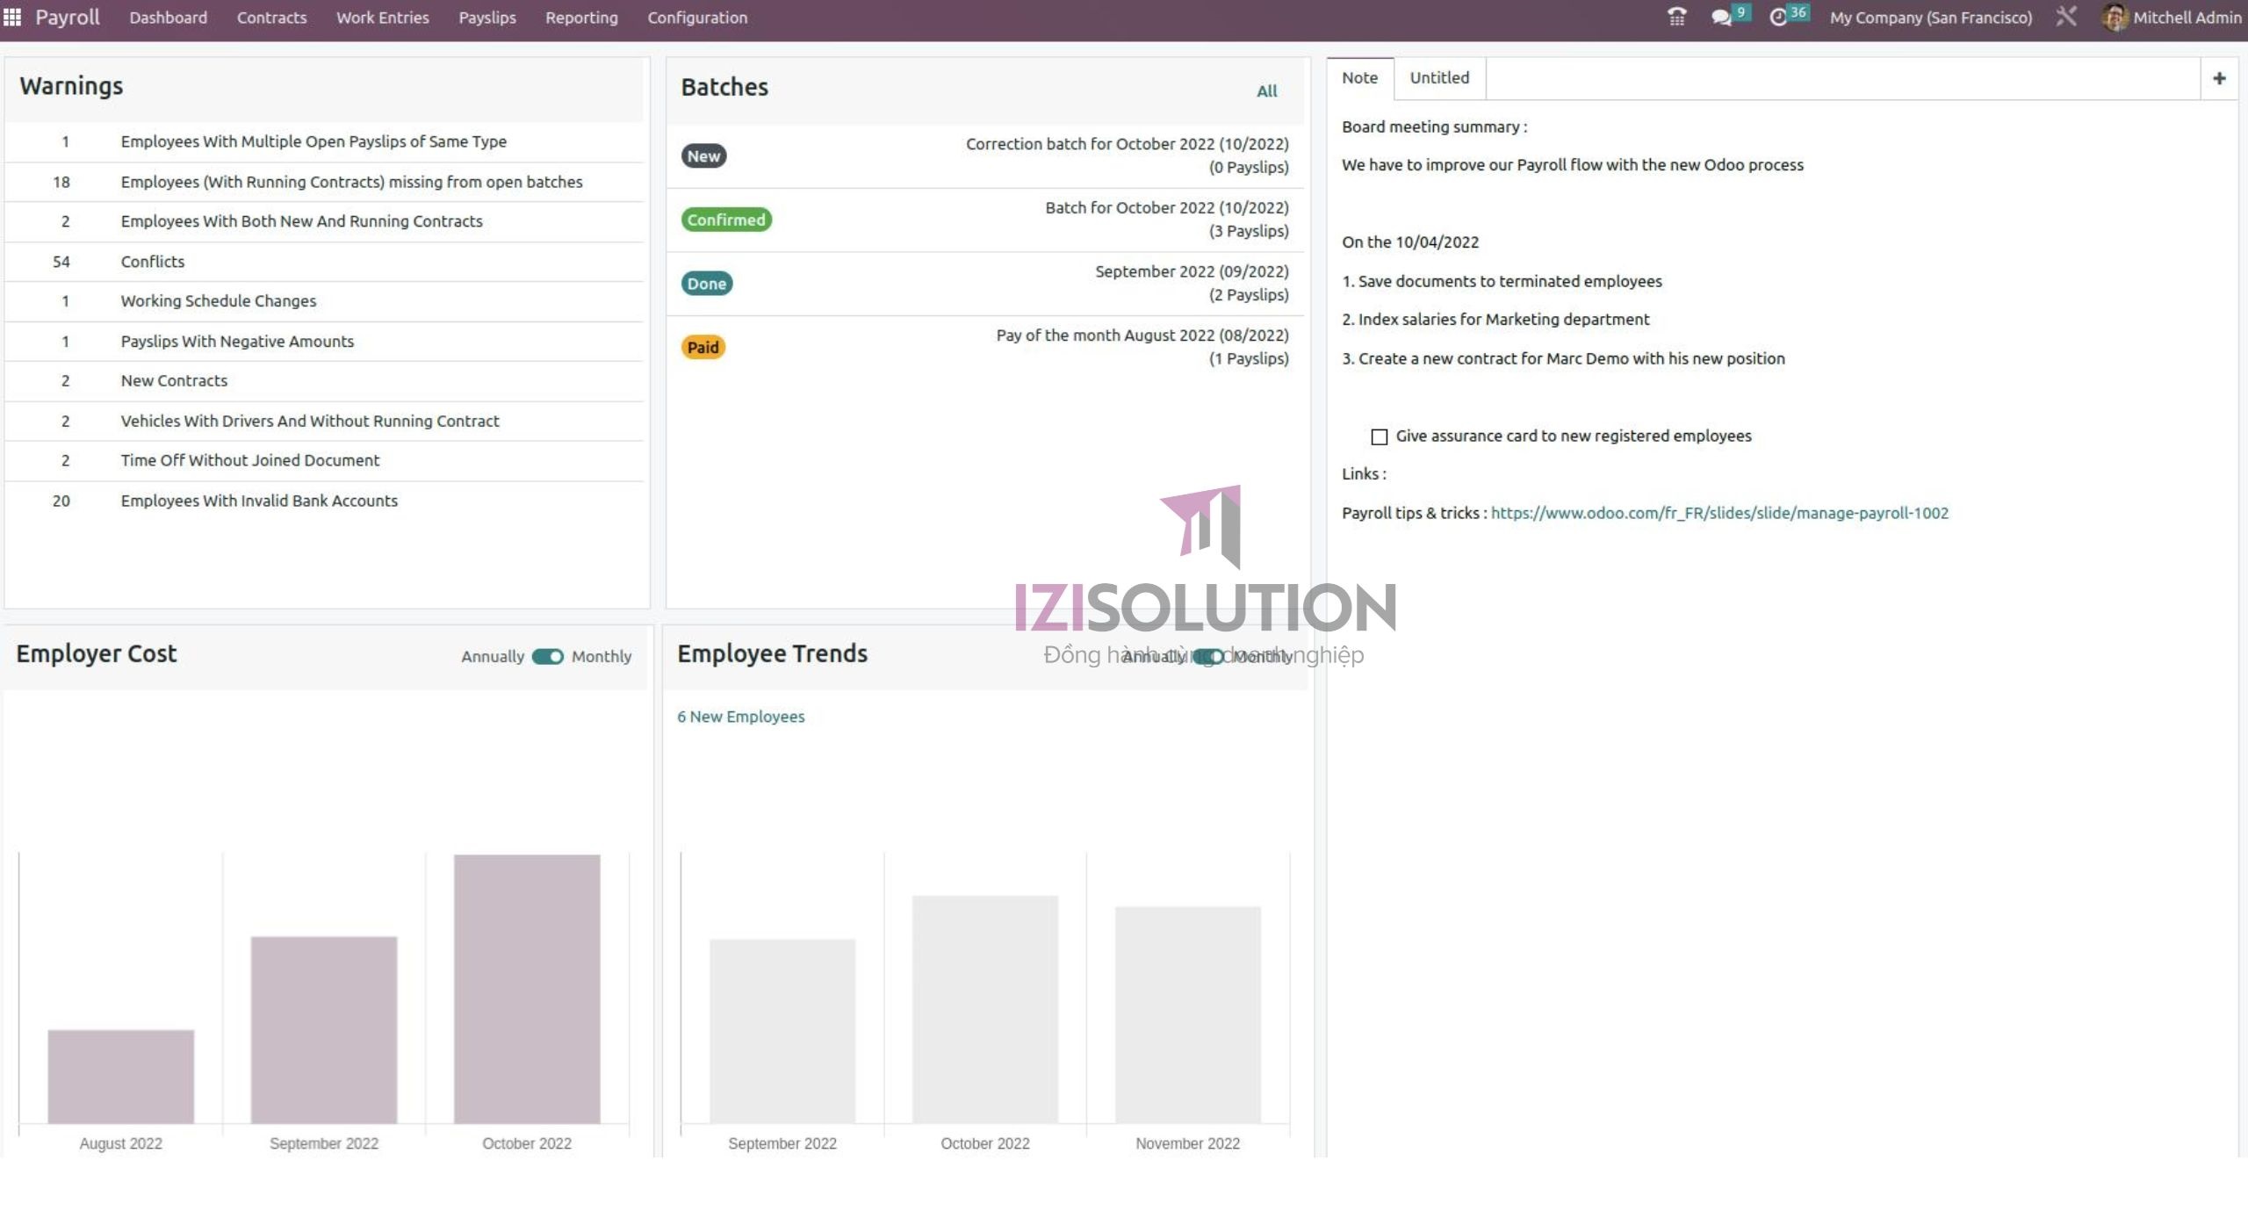Viewport: 2248px width, 1219px height.
Task: Switch to the Untitled note tab
Action: coord(1439,78)
